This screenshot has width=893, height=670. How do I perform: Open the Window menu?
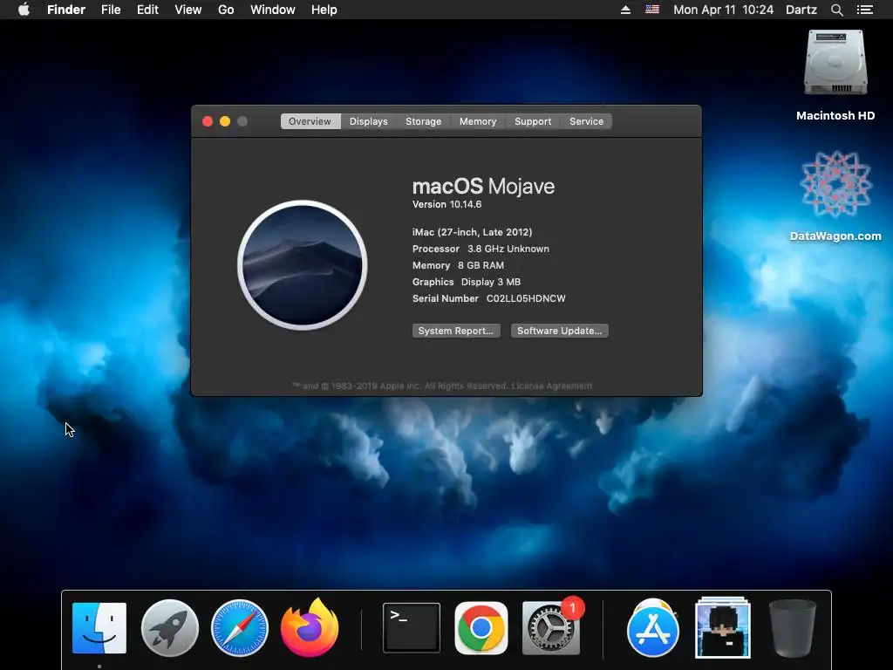(273, 10)
